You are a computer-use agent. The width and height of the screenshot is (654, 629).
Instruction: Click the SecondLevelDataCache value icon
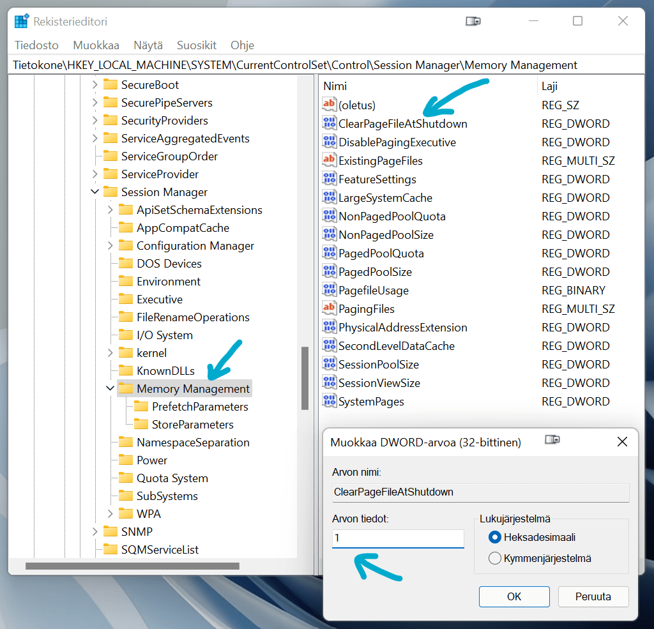coord(329,345)
